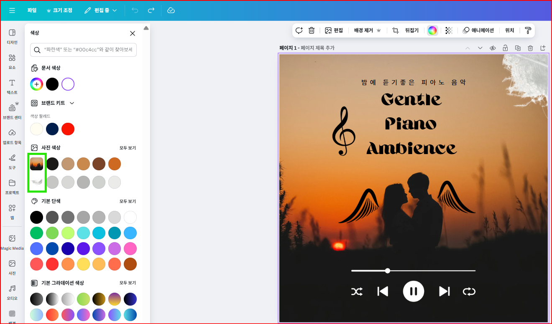The width and height of the screenshot is (552, 324).
Task: Open the 크기 조정 menu
Action: point(59,10)
